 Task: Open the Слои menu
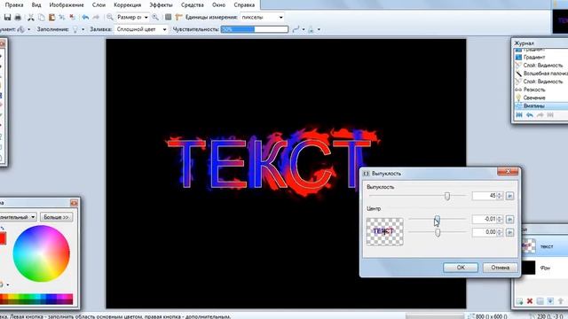coord(99,5)
